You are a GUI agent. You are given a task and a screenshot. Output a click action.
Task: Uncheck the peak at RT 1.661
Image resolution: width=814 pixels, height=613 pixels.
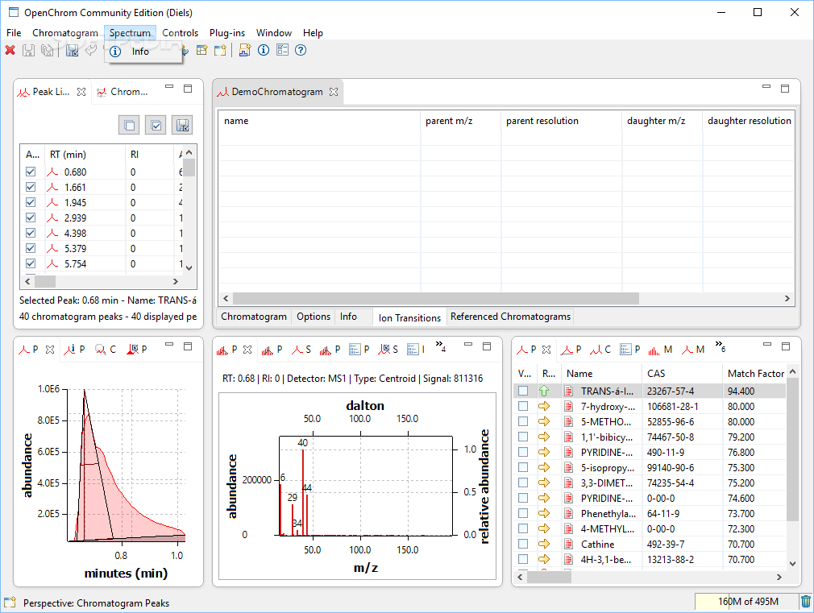[x=31, y=187]
